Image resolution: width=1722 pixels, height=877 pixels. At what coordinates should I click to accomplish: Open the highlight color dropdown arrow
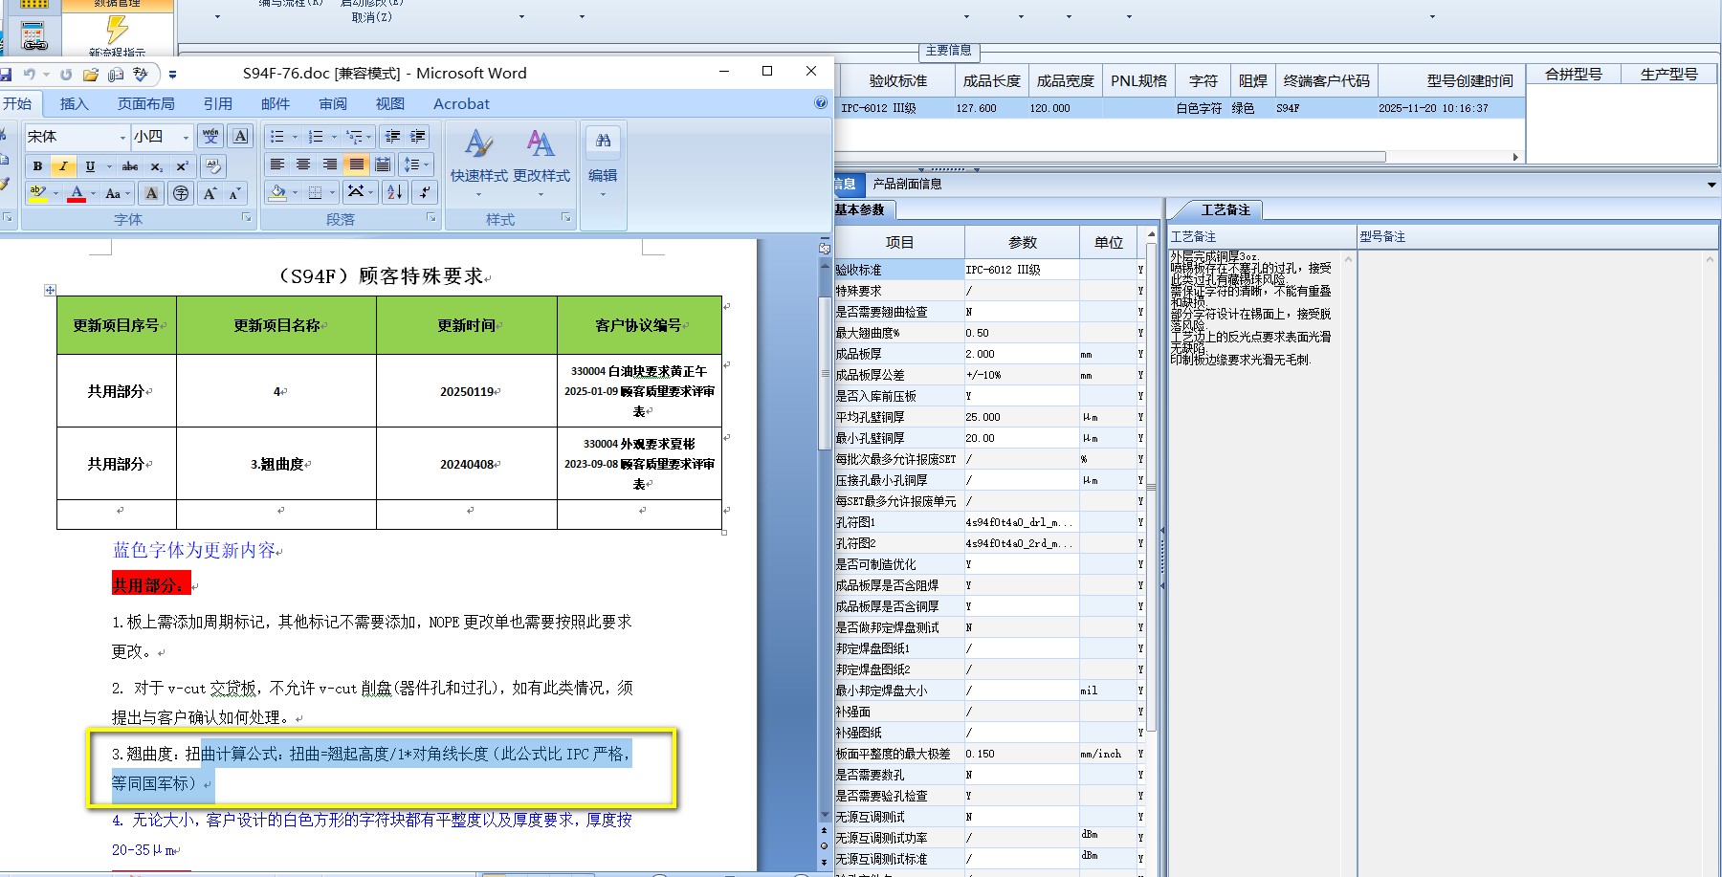tap(55, 193)
